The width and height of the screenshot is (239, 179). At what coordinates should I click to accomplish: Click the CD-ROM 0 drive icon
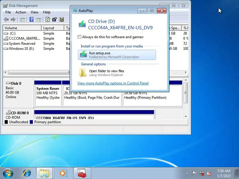(x=8, y=112)
